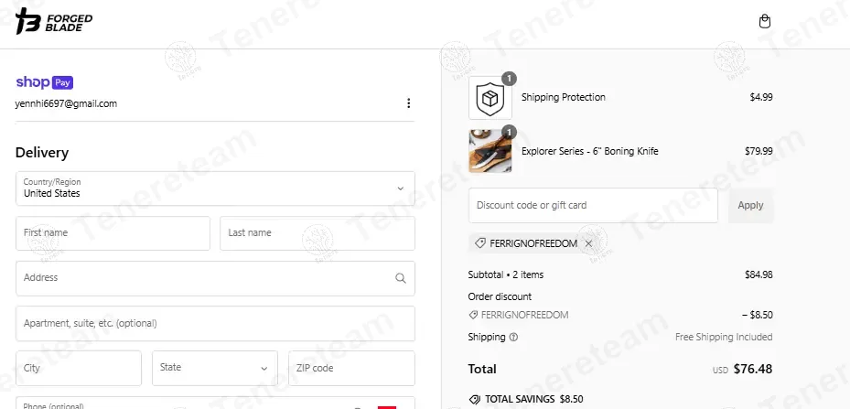Open the State dropdown

215,368
